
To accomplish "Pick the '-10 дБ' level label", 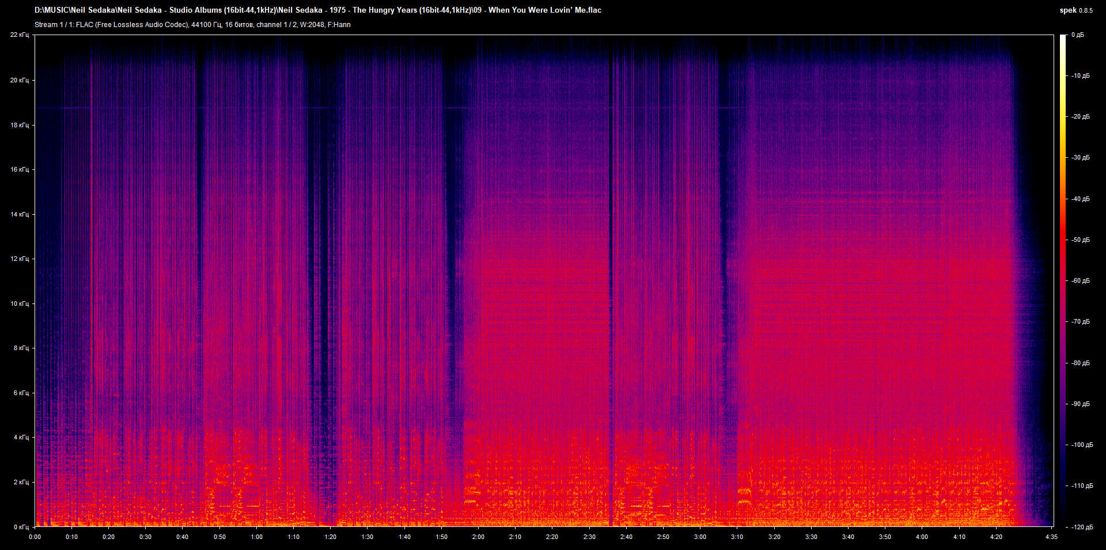I will click(1081, 76).
